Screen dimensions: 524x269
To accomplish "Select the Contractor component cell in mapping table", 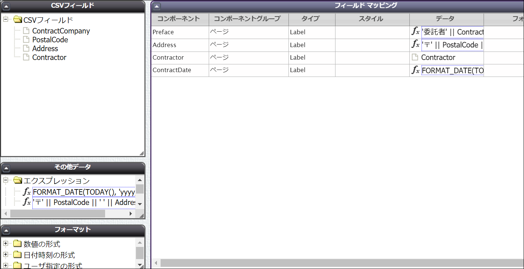I will point(180,57).
